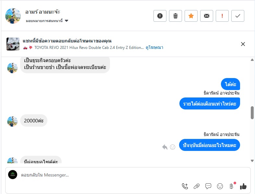Click the ดูโฆษณา link
Viewport: 255px width, 194px height.
[154, 47]
